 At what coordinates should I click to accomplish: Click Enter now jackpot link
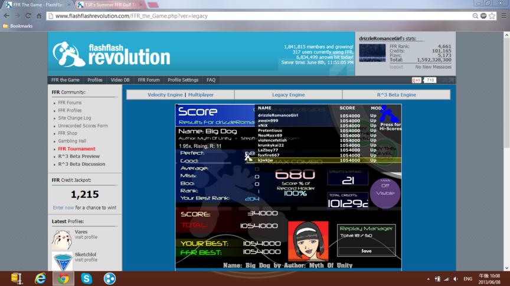click(x=63, y=208)
